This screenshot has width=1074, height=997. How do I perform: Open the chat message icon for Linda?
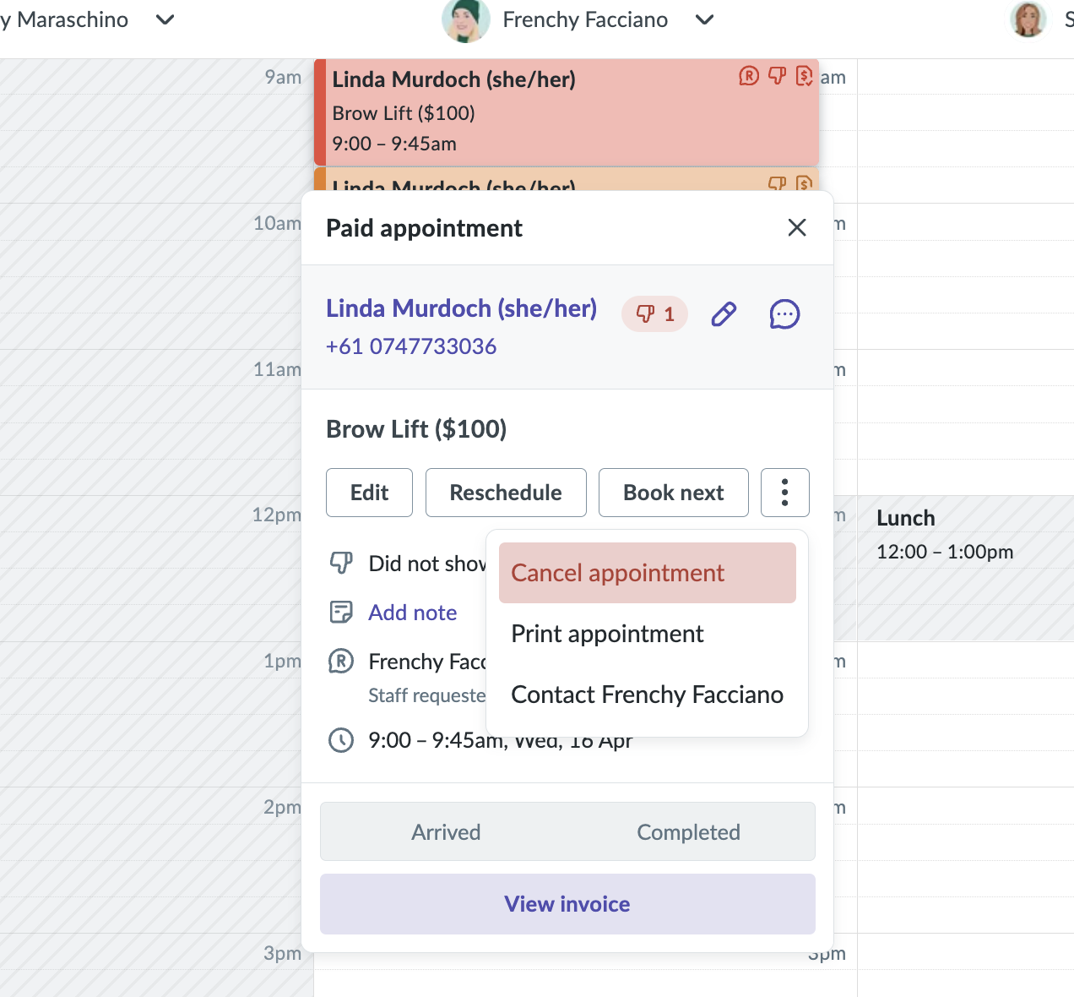pos(784,314)
